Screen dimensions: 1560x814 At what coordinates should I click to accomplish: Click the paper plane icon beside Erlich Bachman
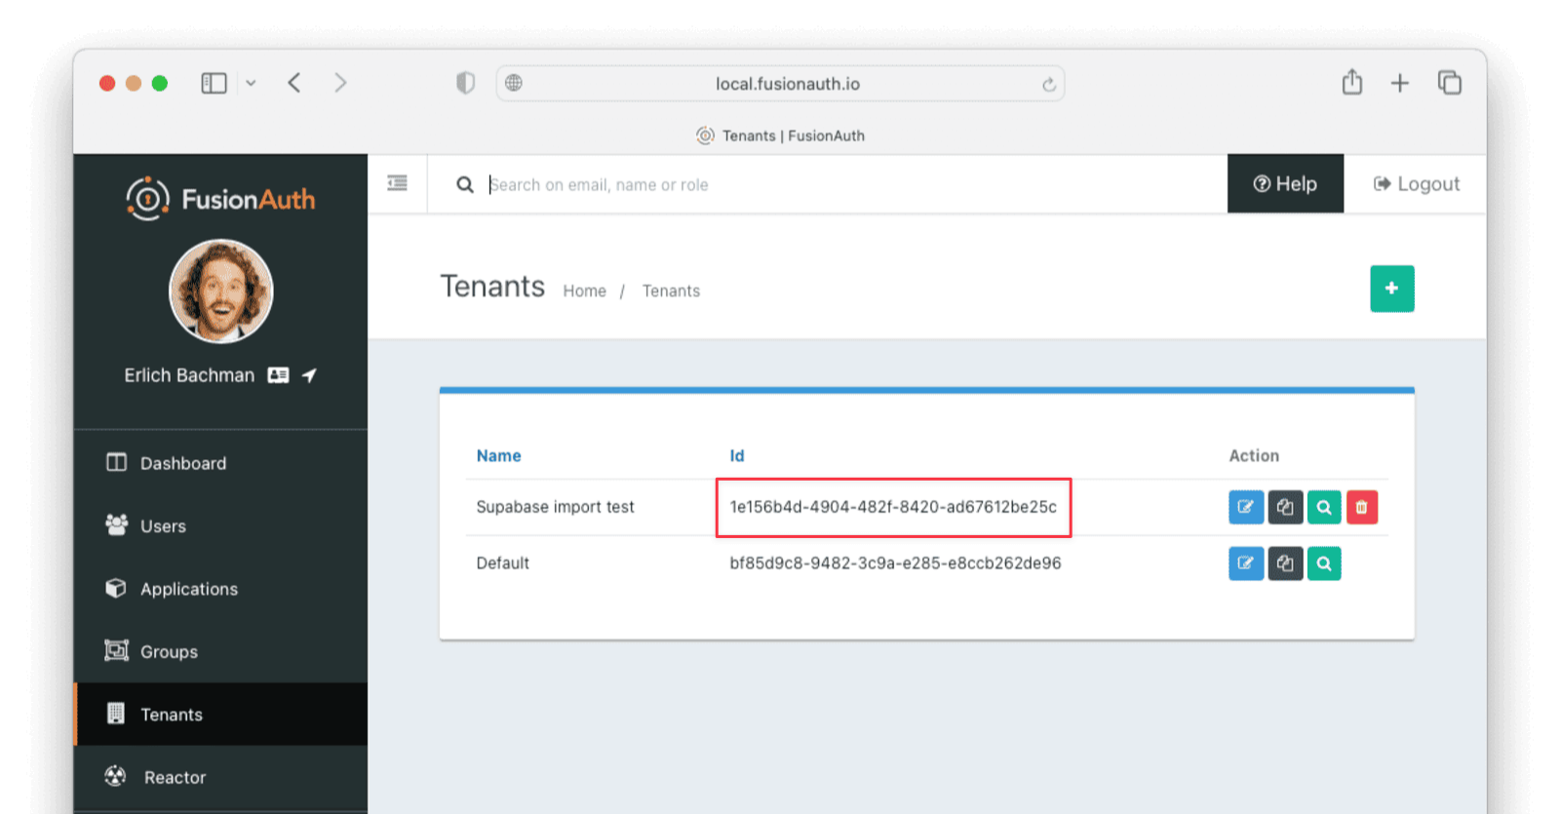(x=309, y=375)
